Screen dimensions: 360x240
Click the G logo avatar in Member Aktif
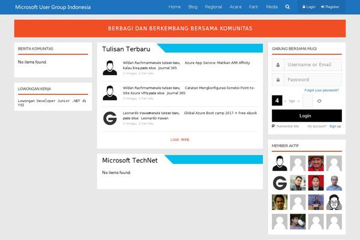click(280, 183)
